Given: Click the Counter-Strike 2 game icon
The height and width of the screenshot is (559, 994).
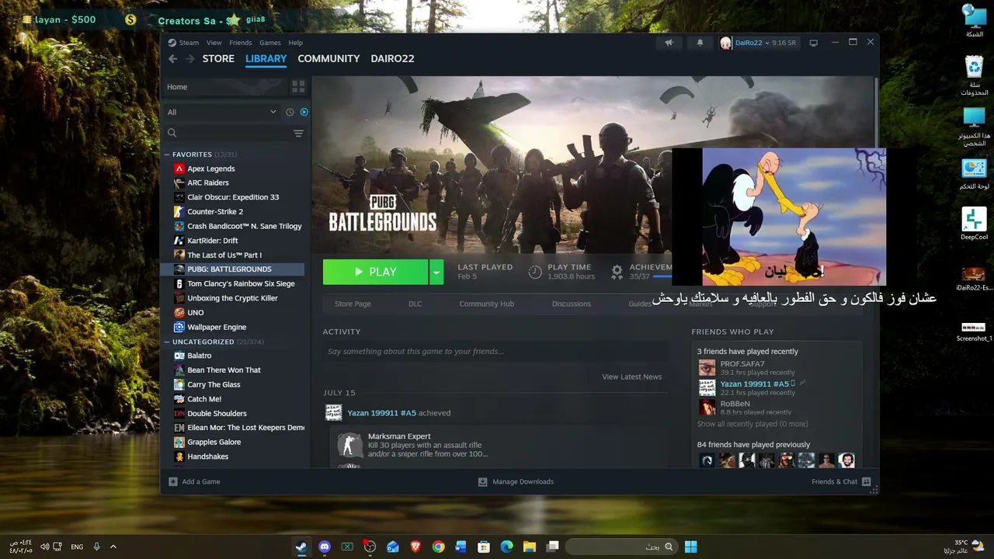Looking at the screenshot, I should coord(179,212).
